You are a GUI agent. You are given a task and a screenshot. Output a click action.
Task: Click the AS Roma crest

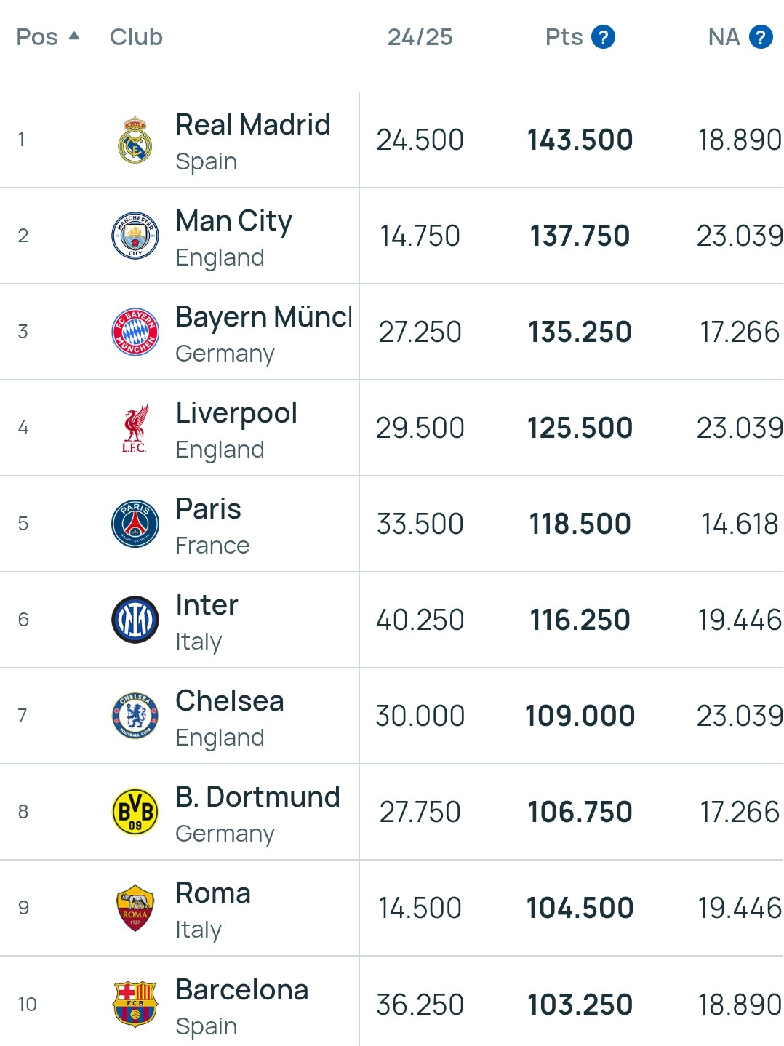135,908
